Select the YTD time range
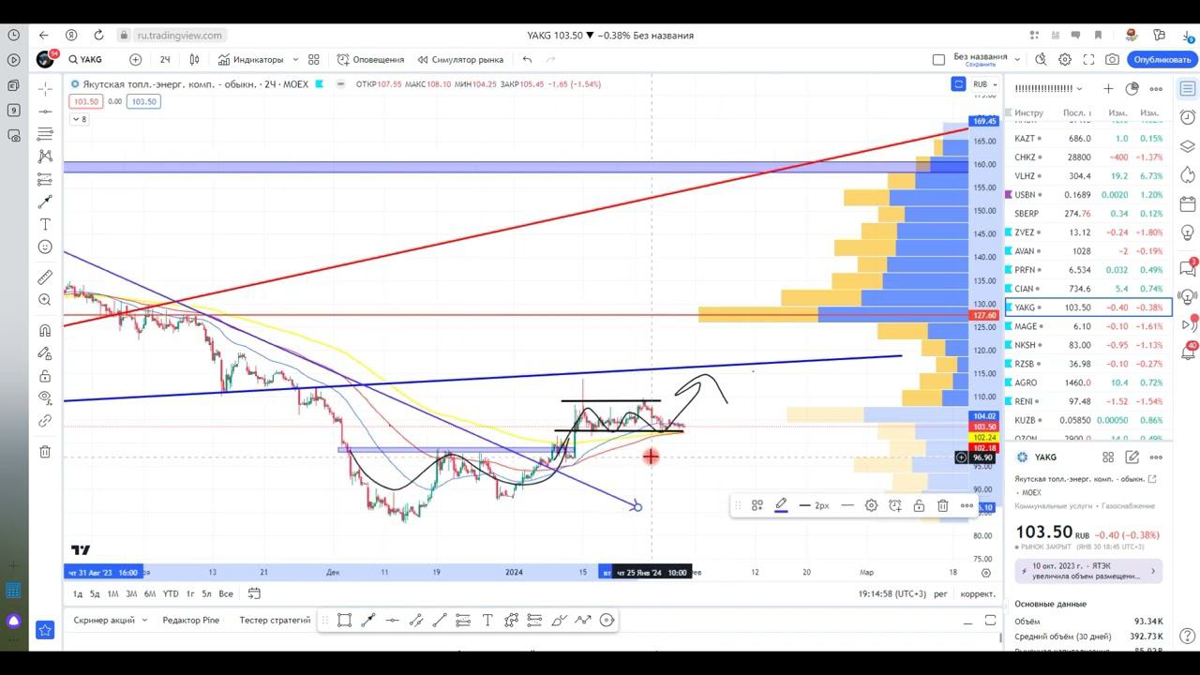 coord(171,593)
